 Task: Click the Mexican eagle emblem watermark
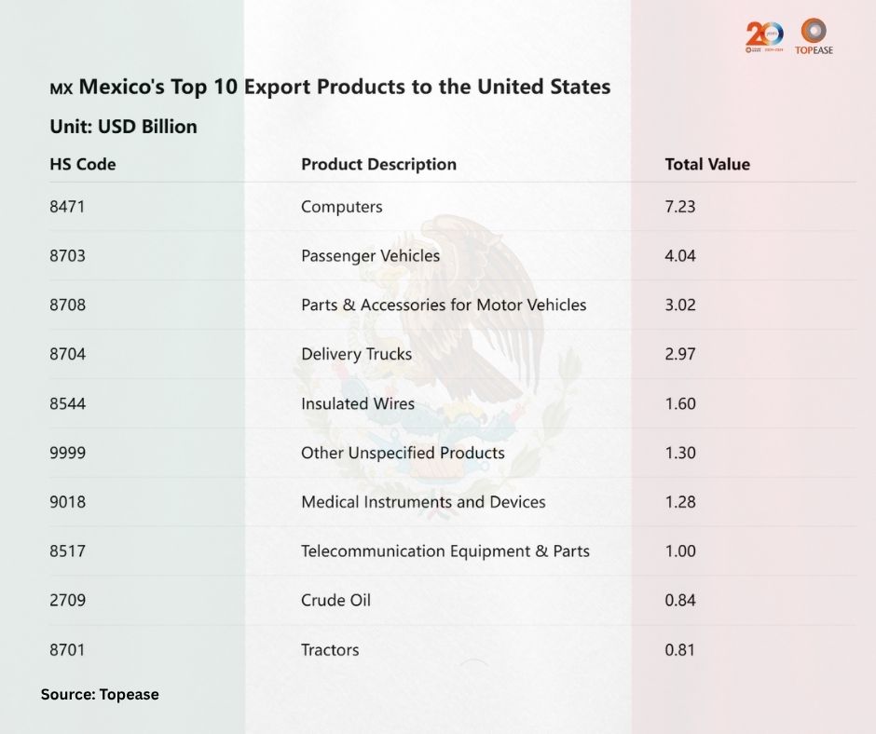coord(437,366)
